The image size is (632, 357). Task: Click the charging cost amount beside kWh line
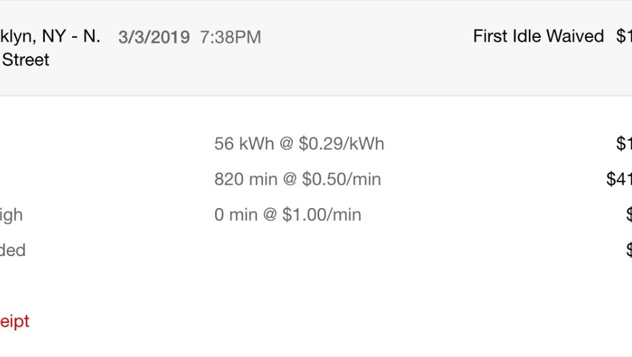(x=624, y=144)
